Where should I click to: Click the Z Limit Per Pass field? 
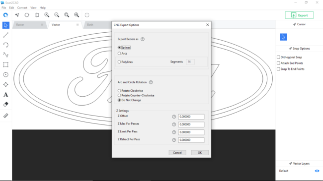(x=191, y=132)
